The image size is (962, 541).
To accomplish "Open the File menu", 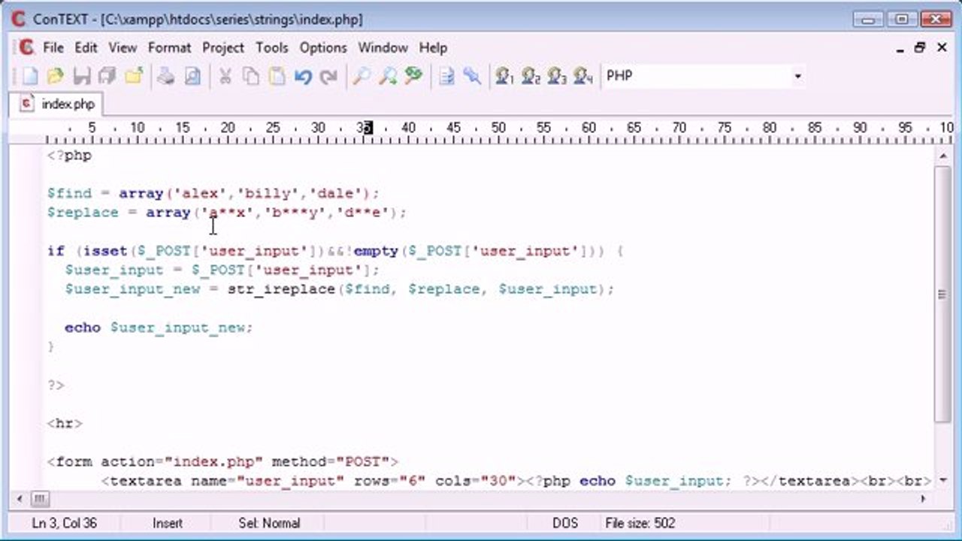I will coord(53,47).
